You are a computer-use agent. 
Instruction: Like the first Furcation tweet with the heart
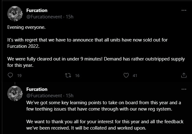[127, 75]
